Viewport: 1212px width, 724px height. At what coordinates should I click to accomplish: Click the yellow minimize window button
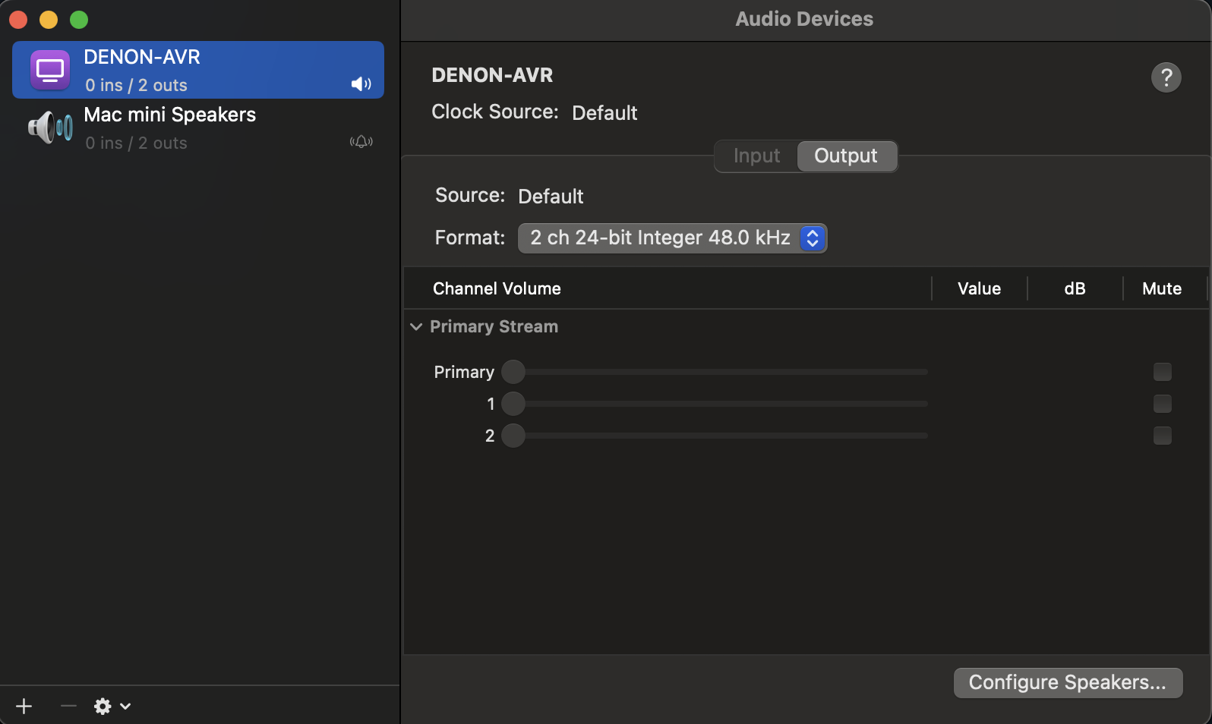click(49, 19)
